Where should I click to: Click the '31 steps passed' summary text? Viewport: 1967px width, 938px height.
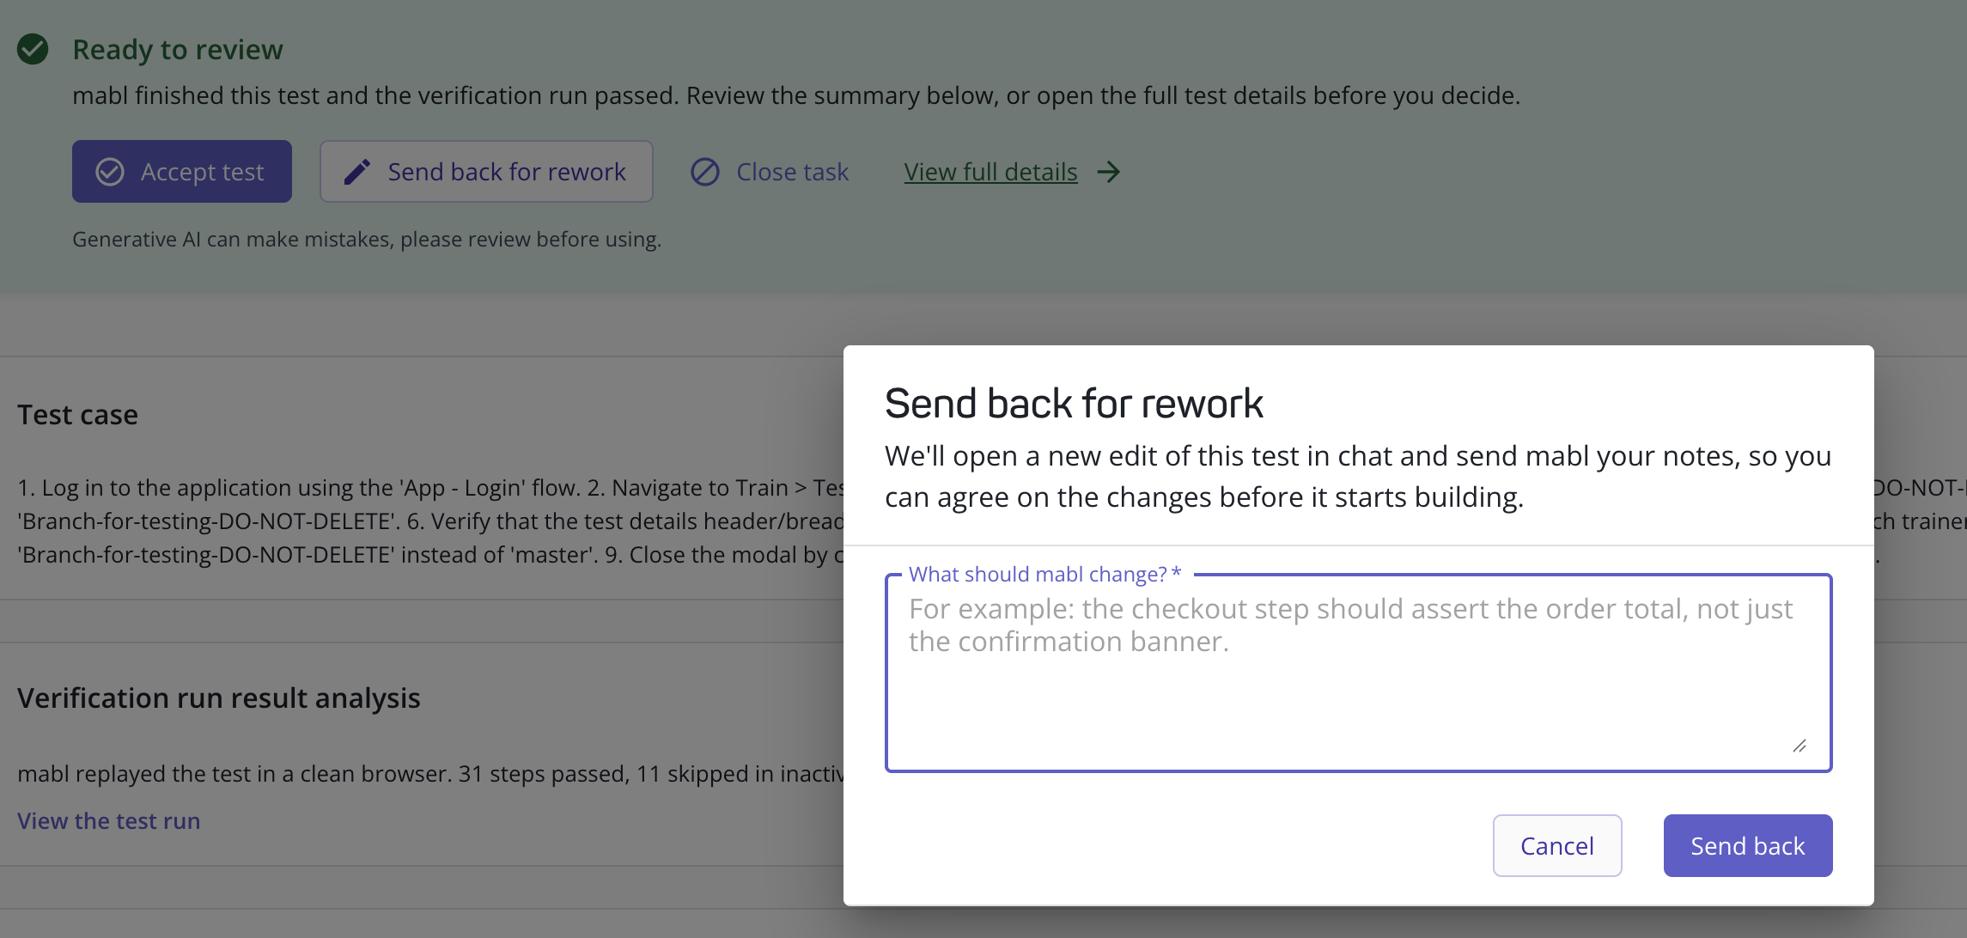(543, 774)
